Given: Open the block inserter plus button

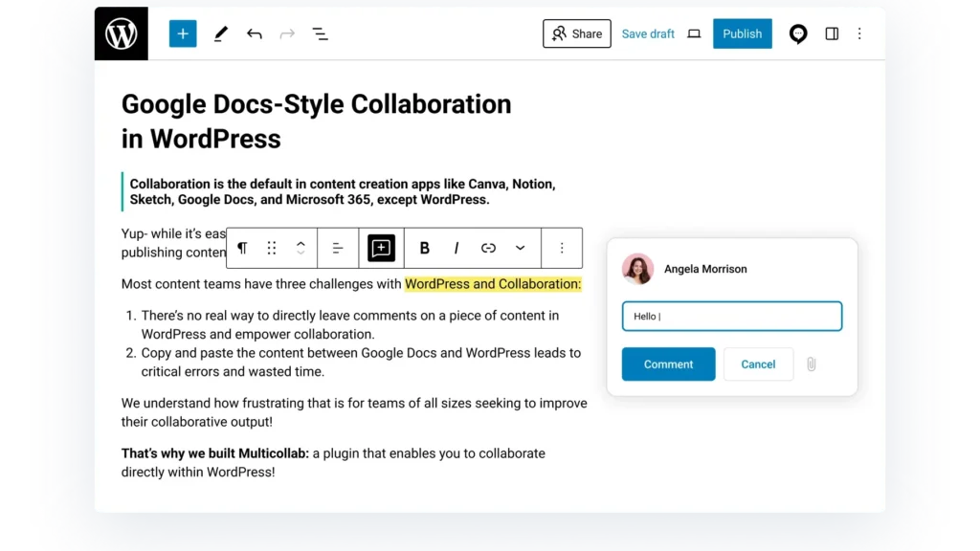Looking at the screenshot, I should (183, 33).
